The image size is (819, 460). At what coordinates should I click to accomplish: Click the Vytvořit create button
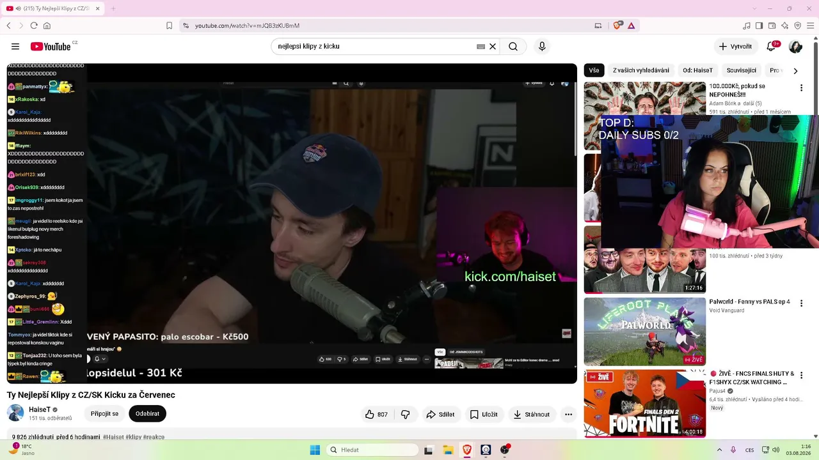coord(735,47)
